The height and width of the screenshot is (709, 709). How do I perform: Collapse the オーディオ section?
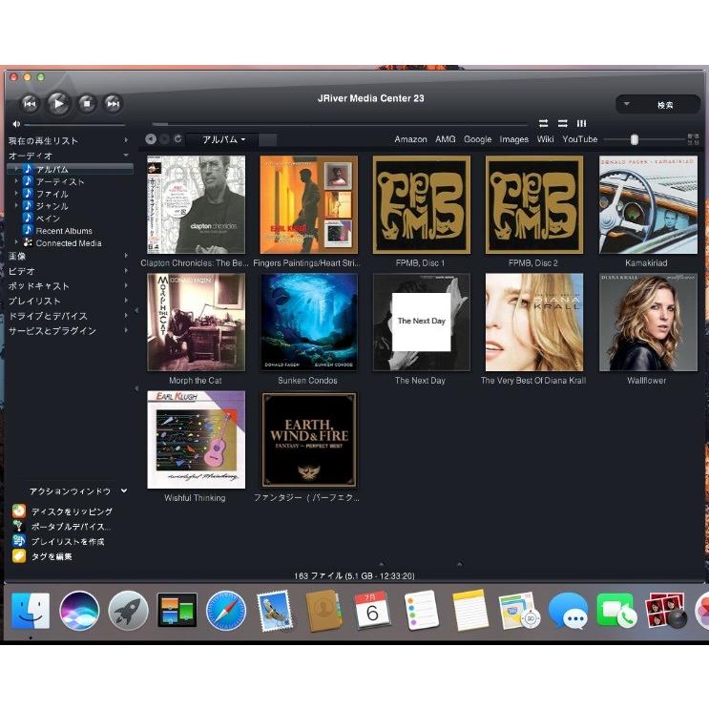coord(126,156)
